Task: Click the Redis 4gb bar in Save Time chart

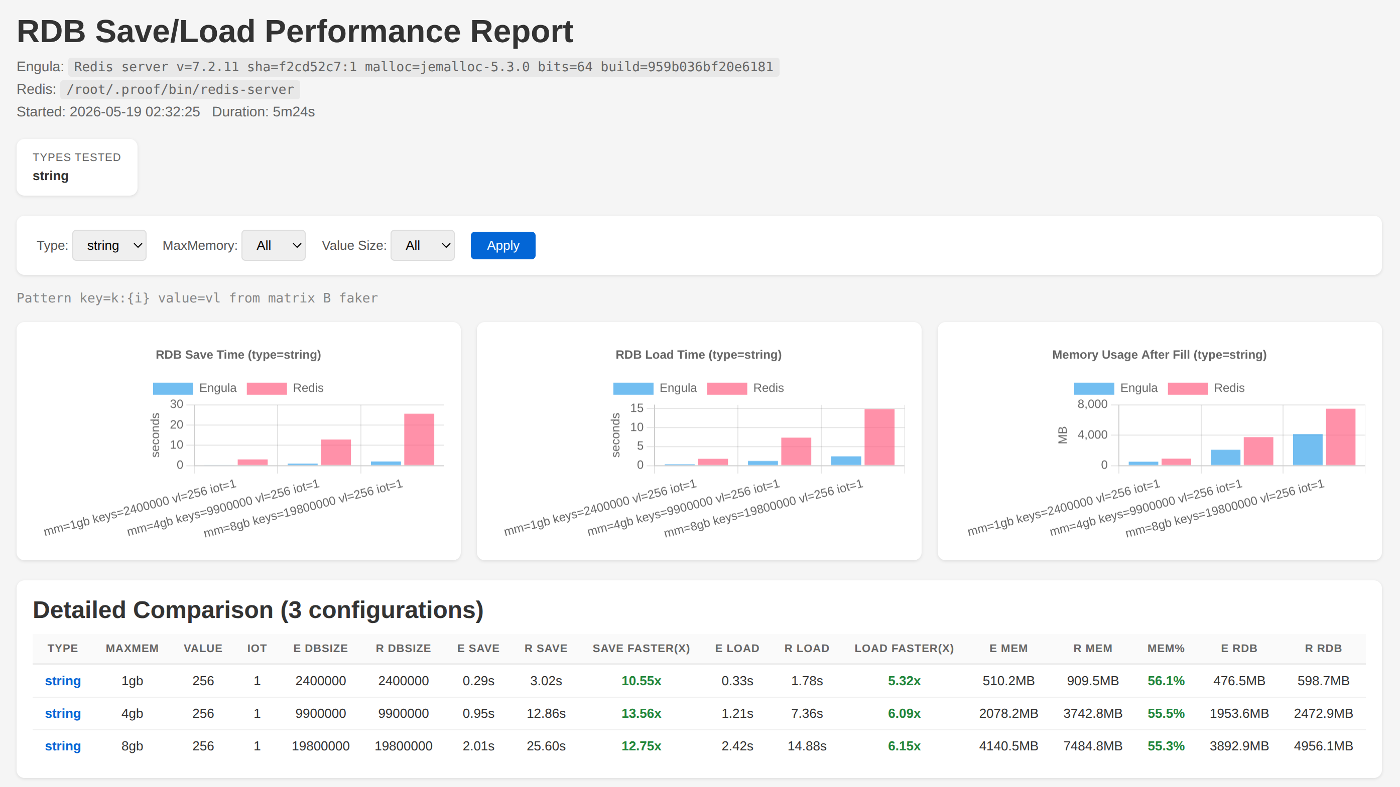Action: coord(336,452)
